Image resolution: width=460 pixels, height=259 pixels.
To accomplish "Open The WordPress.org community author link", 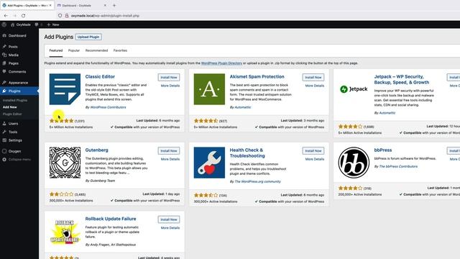I will (257, 182).
